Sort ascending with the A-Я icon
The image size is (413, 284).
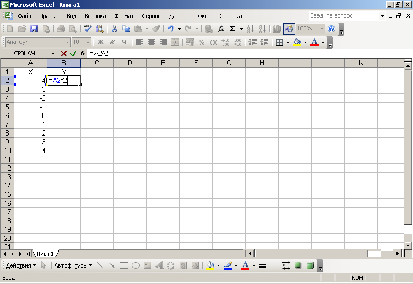(250, 29)
